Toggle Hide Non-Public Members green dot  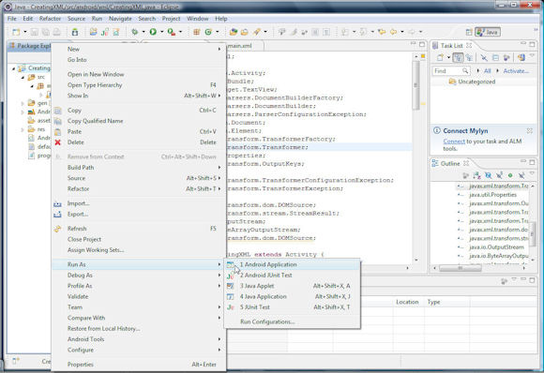(x=510, y=175)
